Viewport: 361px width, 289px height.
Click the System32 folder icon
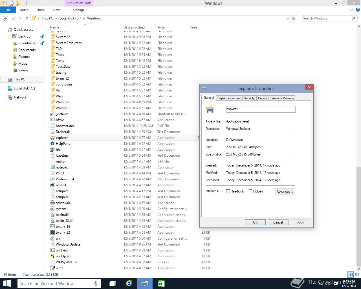click(52, 37)
